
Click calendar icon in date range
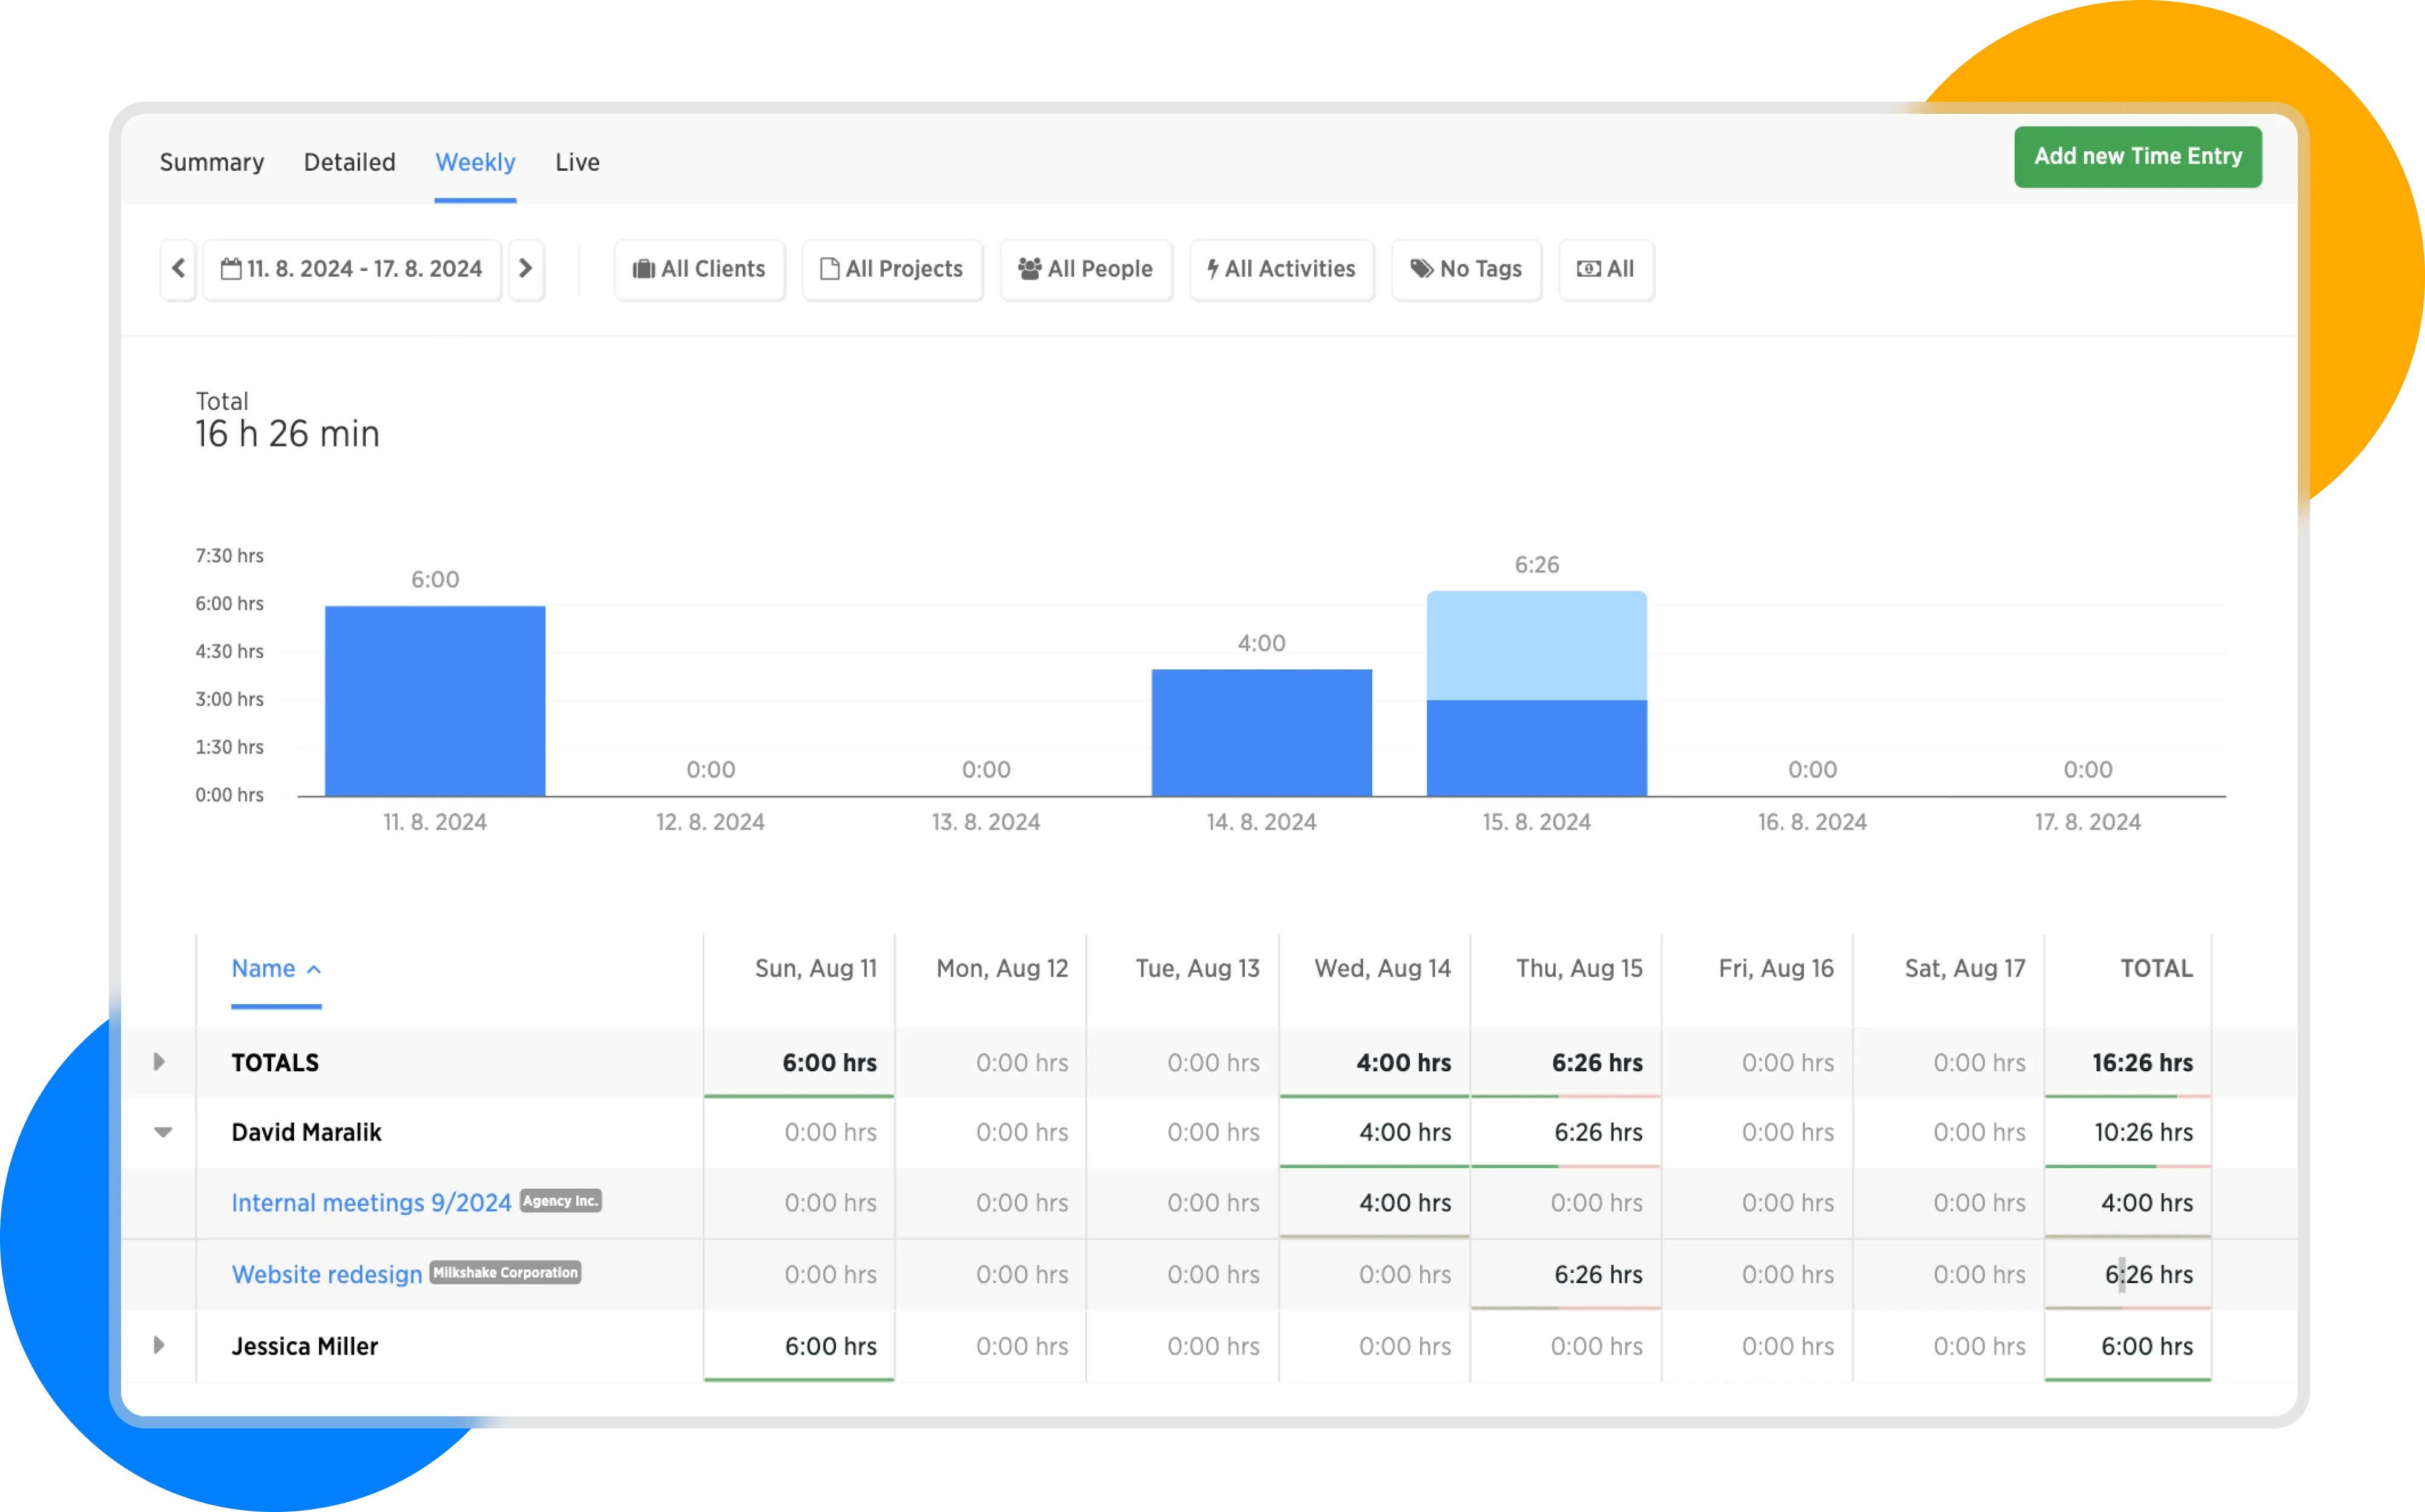[x=231, y=269]
